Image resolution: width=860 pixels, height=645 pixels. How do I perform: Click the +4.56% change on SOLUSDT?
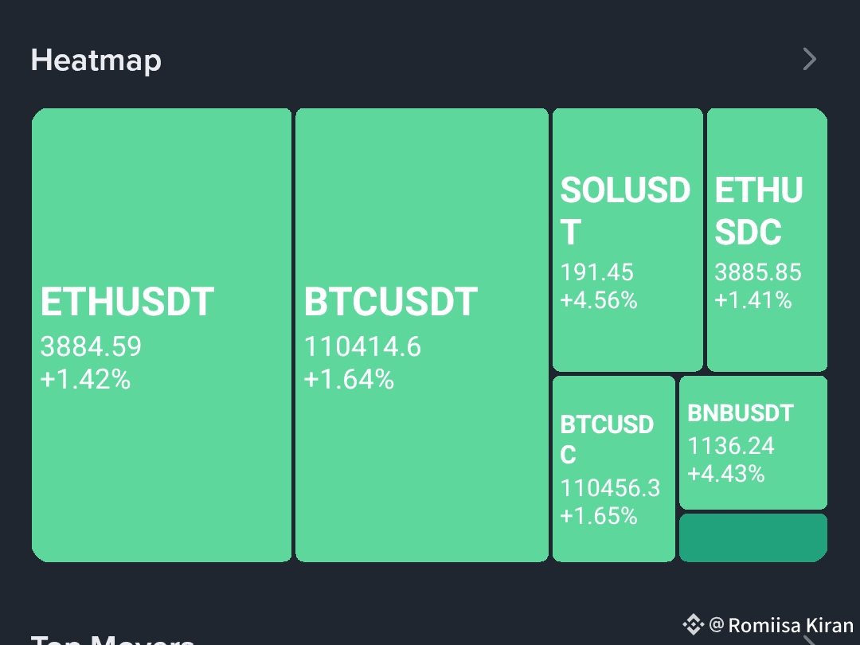[x=598, y=300]
